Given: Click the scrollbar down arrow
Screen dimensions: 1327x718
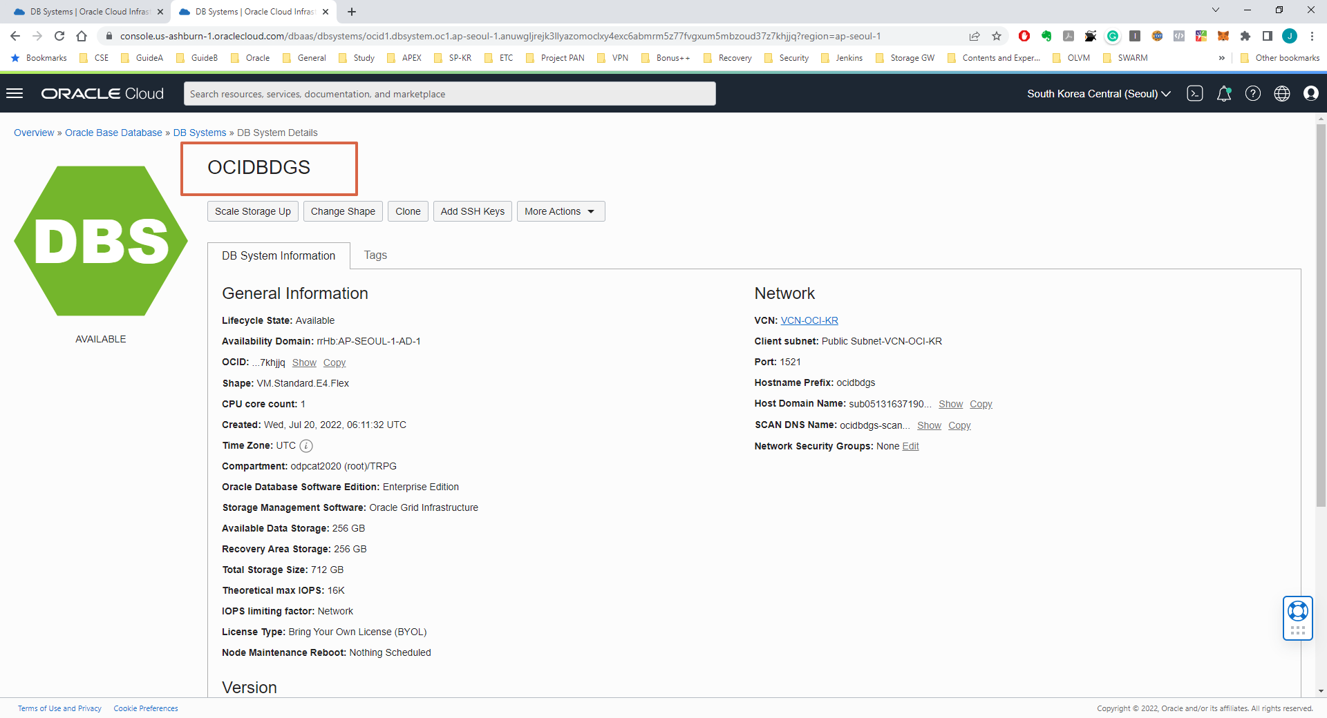Looking at the screenshot, I should tap(1321, 691).
